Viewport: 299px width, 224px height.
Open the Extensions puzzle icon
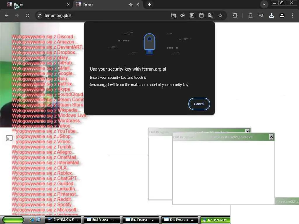click(235, 15)
